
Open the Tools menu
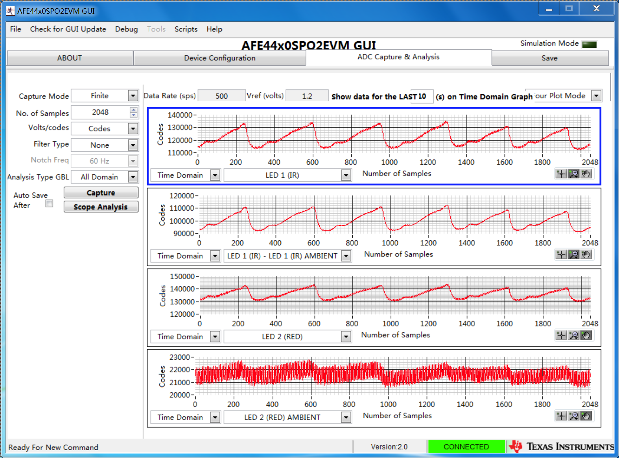[x=156, y=29]
